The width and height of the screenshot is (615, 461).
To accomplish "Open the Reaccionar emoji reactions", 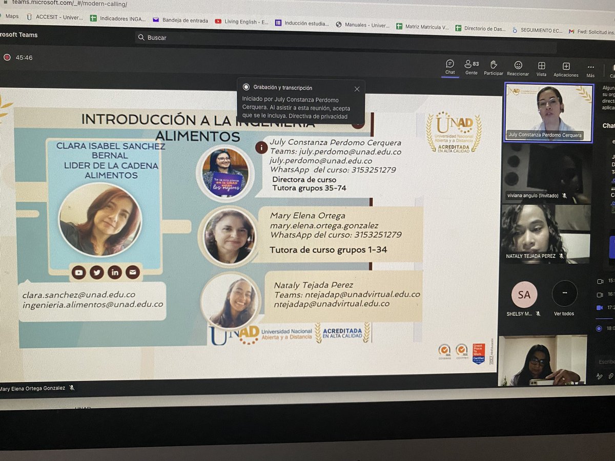I will [x=518, y=68].
